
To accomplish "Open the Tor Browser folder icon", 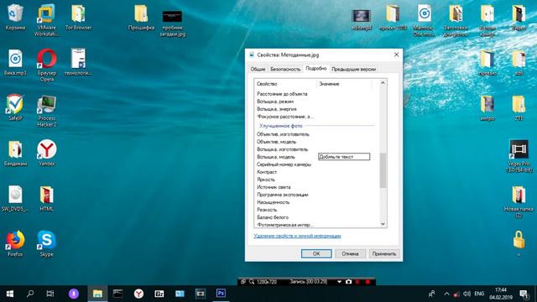I will (78, 17).
